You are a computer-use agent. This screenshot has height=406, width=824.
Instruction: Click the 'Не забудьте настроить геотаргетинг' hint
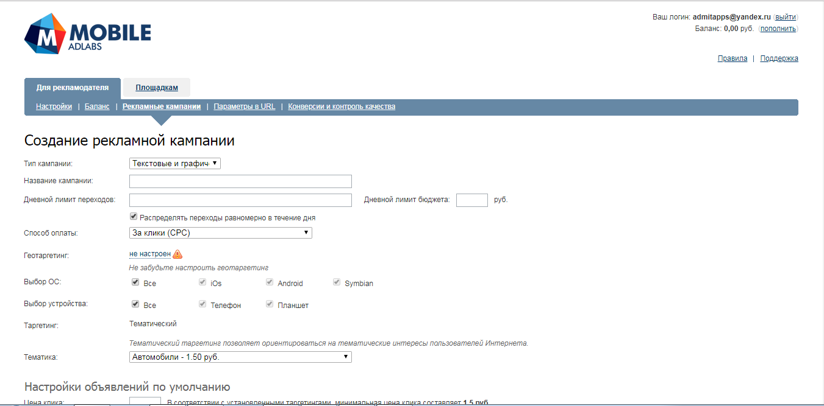(x=199, y=268)
